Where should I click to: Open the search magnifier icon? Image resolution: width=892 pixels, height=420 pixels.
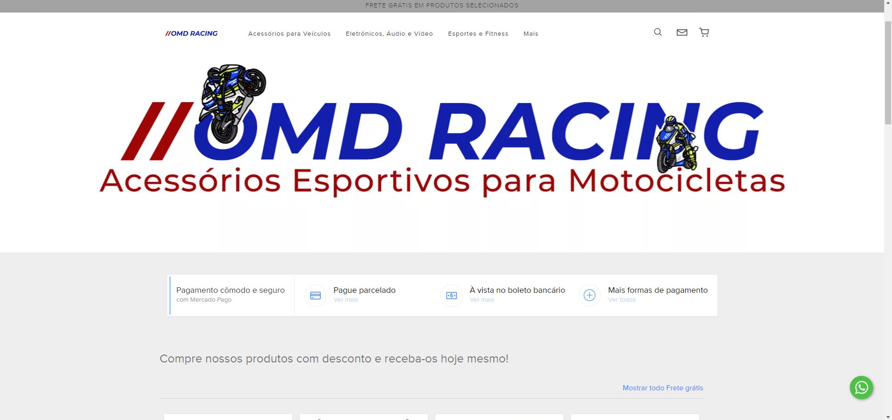click(658, 32)
